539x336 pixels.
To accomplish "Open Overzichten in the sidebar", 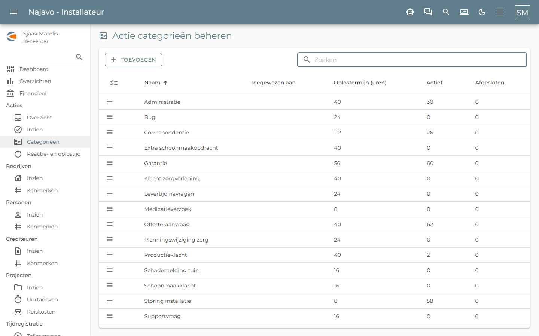I will pyautogui.click(x=45, y=81).
